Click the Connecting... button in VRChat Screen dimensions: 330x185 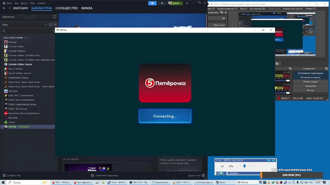point(165,116)
